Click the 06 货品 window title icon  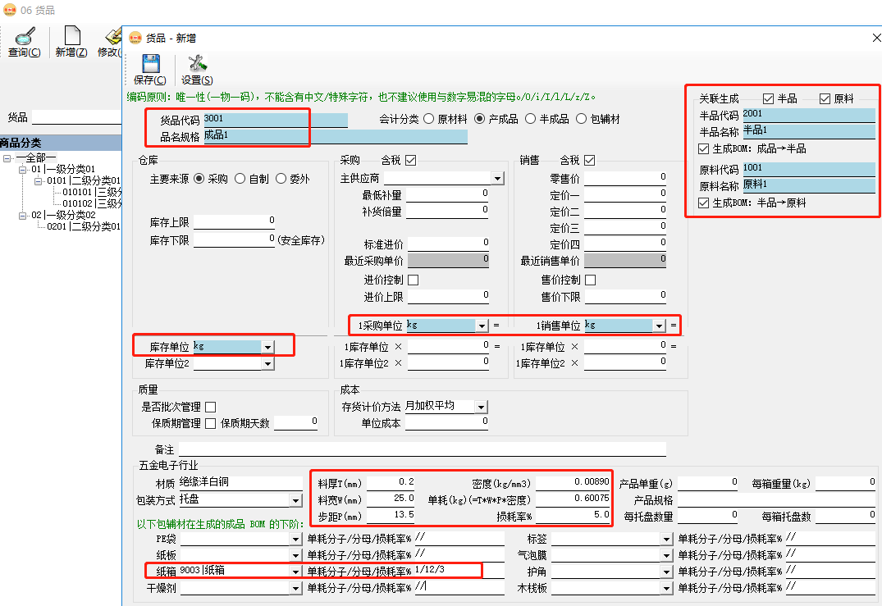coord(8,11)
